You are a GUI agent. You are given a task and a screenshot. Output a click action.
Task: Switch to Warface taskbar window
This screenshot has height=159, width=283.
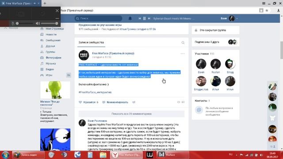point(173,155)
